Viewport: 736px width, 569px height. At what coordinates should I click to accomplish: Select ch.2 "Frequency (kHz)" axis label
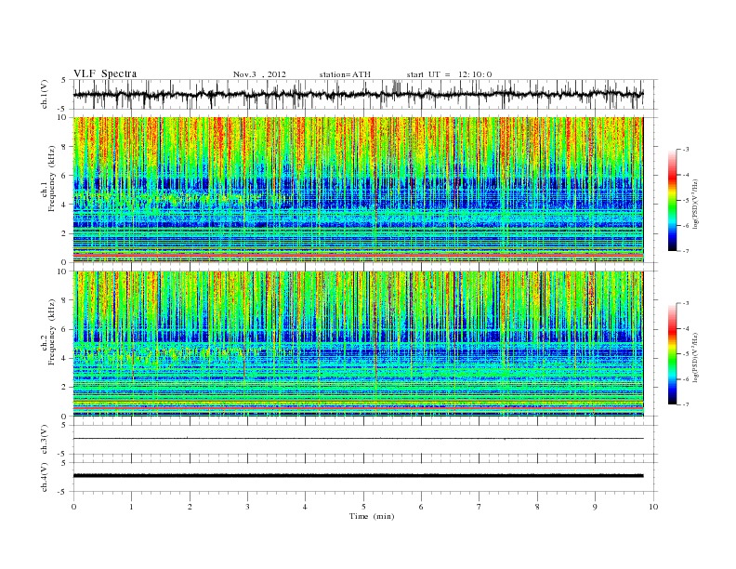click(52, 332)
